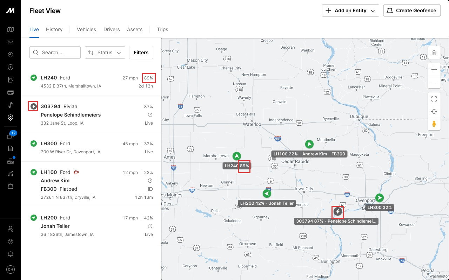Select the LH200 green arrow map marker
This screenshot has height=280, width=449.
point(267,194)
